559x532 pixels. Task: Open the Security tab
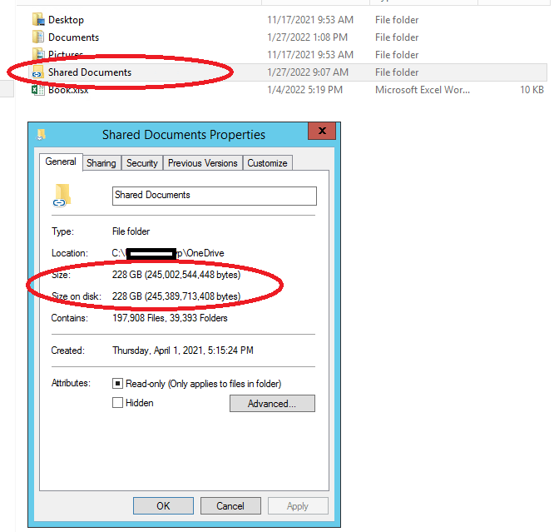(x=142, y=163)
